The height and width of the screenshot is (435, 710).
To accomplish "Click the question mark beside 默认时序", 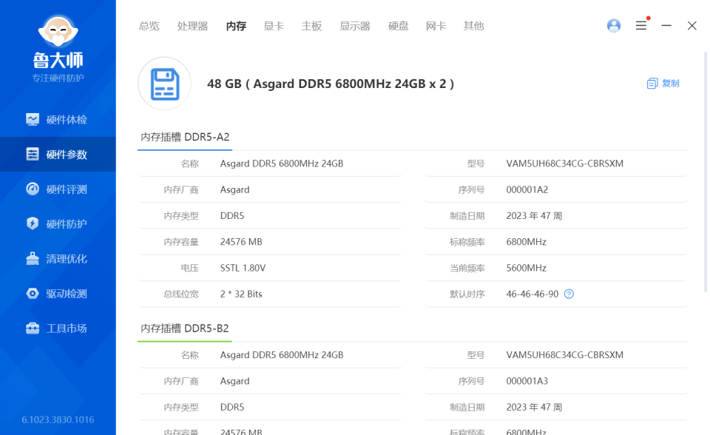I will [x=569, y=294].
